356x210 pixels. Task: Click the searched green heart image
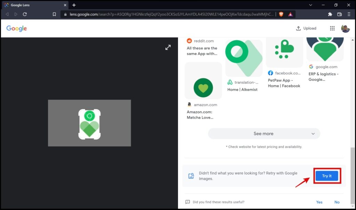(x=89, y=123)
